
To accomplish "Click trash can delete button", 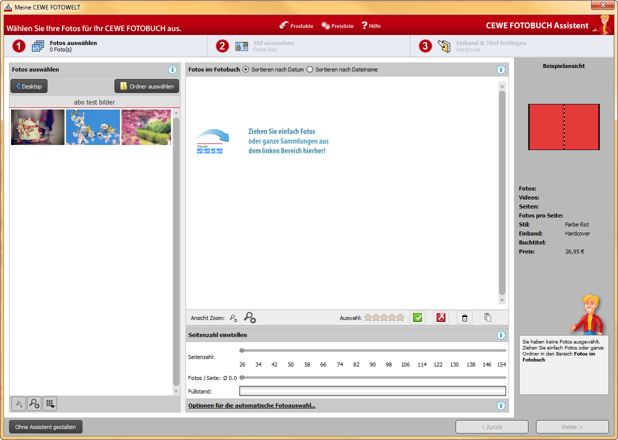I will coord(464,317).
